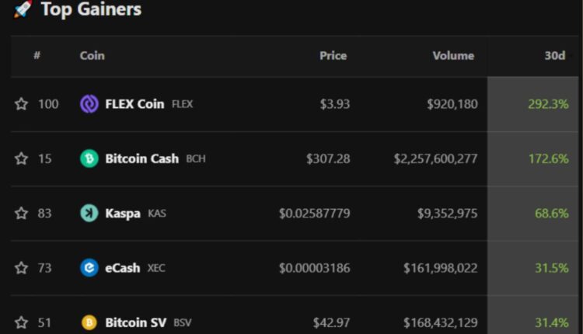The height and width of the screenshot is (334, 583).
Task: Open the Bitcoin Cash name link
Action: click(x=142, y=158)
